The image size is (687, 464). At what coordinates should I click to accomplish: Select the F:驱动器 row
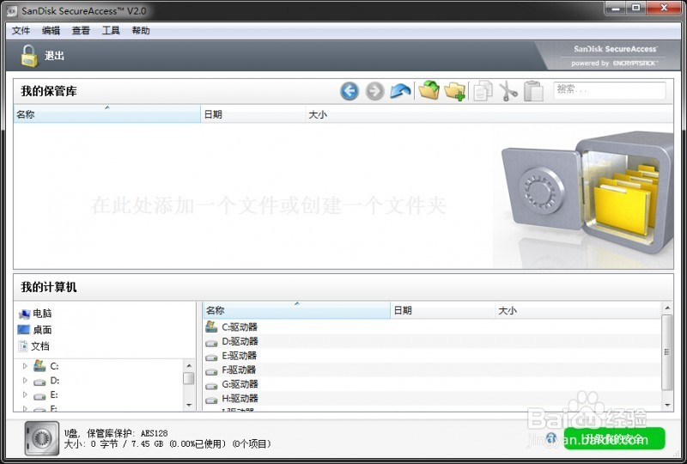point(432,369)
